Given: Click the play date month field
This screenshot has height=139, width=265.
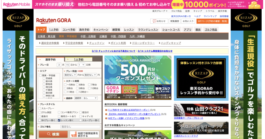Looking at the screenshot, I should click(59, 65).
